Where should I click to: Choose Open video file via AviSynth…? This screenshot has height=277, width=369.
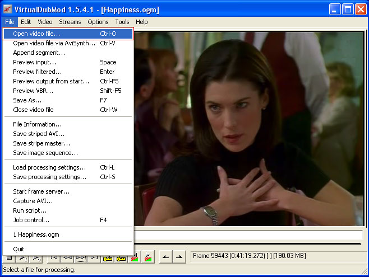pos(68,43)
